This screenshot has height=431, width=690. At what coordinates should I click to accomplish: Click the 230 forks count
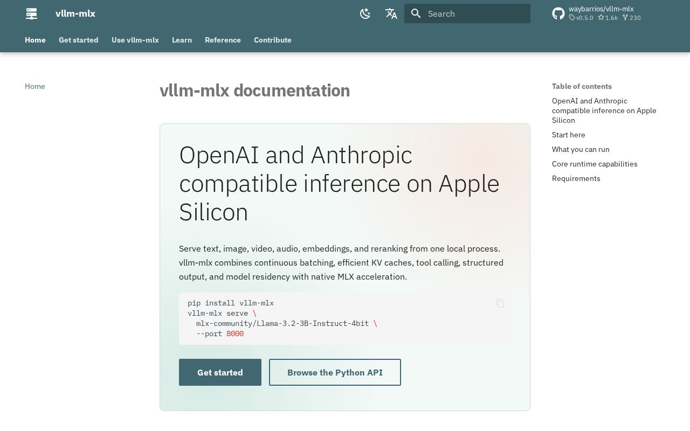pos(632,18)
